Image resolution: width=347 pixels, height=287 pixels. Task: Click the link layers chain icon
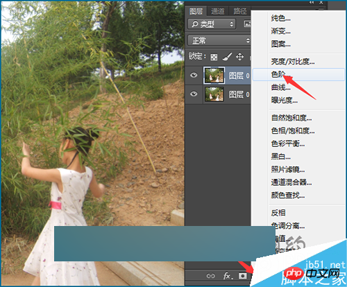[x=210, y=276]
